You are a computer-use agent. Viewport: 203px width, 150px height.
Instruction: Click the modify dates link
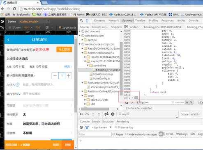point(68,66)
